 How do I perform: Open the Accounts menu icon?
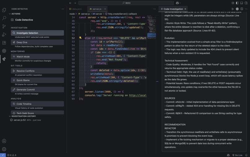tap(4, 141)
